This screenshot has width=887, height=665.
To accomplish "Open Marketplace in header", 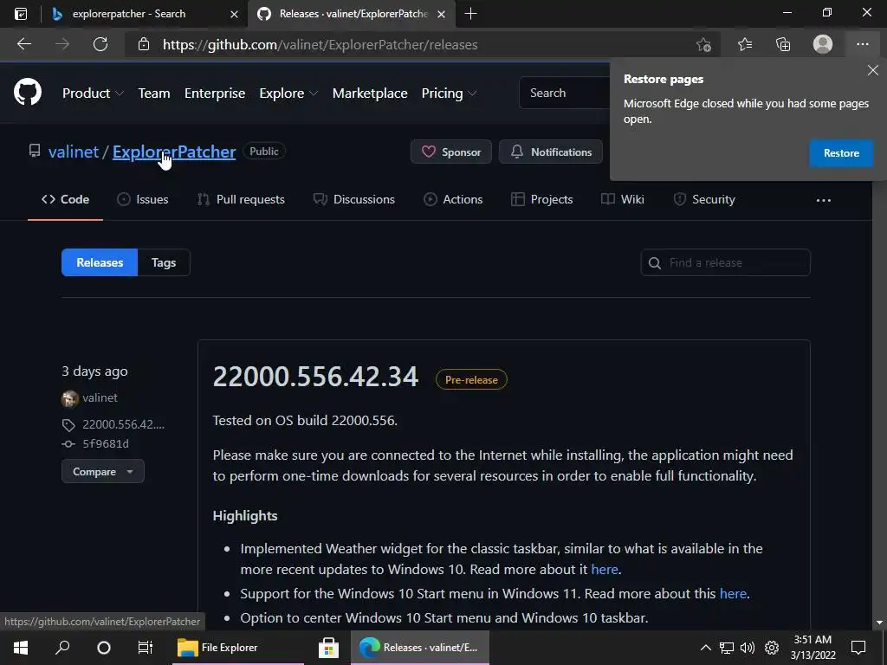I will point(370,94).
